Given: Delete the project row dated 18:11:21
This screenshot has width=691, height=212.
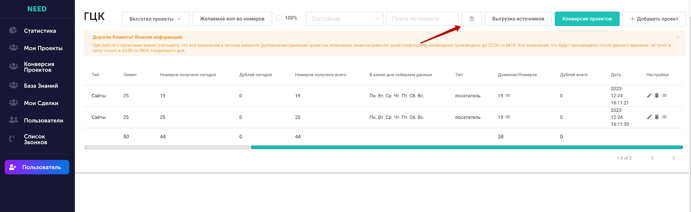Looking at the screenshot, I should (656, 95).
